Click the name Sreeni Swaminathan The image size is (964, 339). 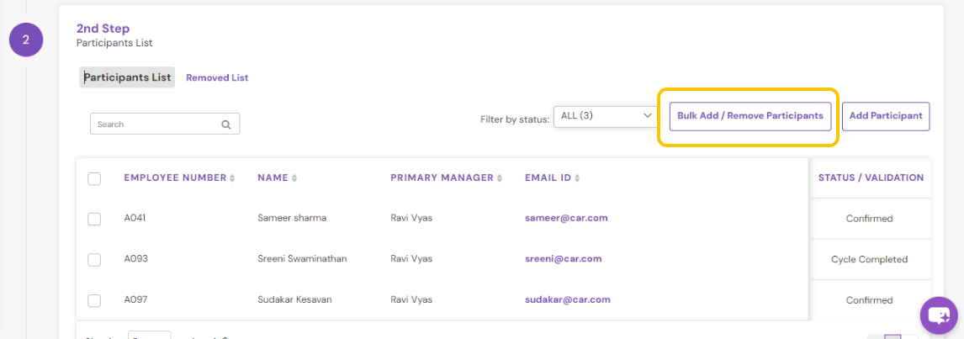pos(302,259)
